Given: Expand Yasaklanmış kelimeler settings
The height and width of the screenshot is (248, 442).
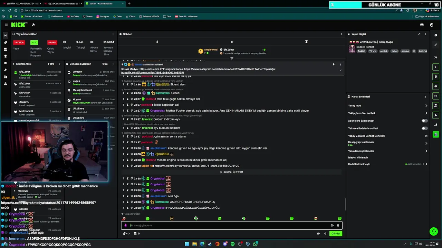Looking at the screenshot, I should (x=426, y=151).
